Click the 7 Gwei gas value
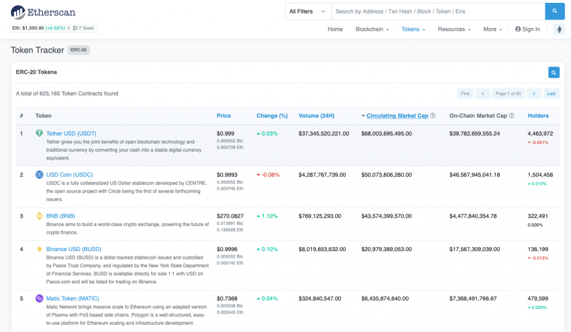The image size is (571, 332). (86, 28)
